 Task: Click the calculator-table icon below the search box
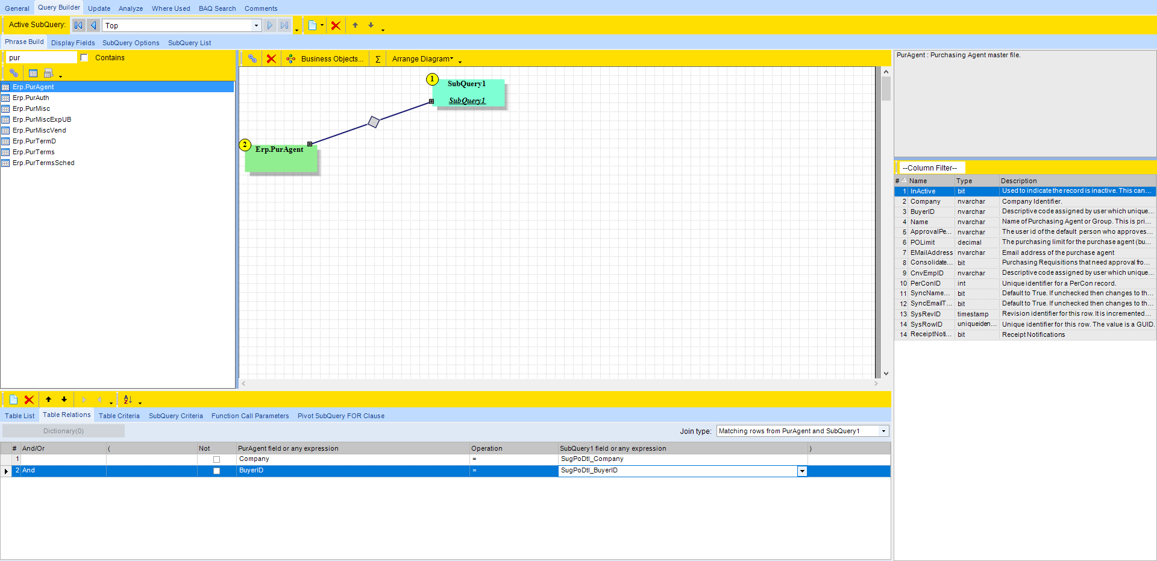pos(49,73)
